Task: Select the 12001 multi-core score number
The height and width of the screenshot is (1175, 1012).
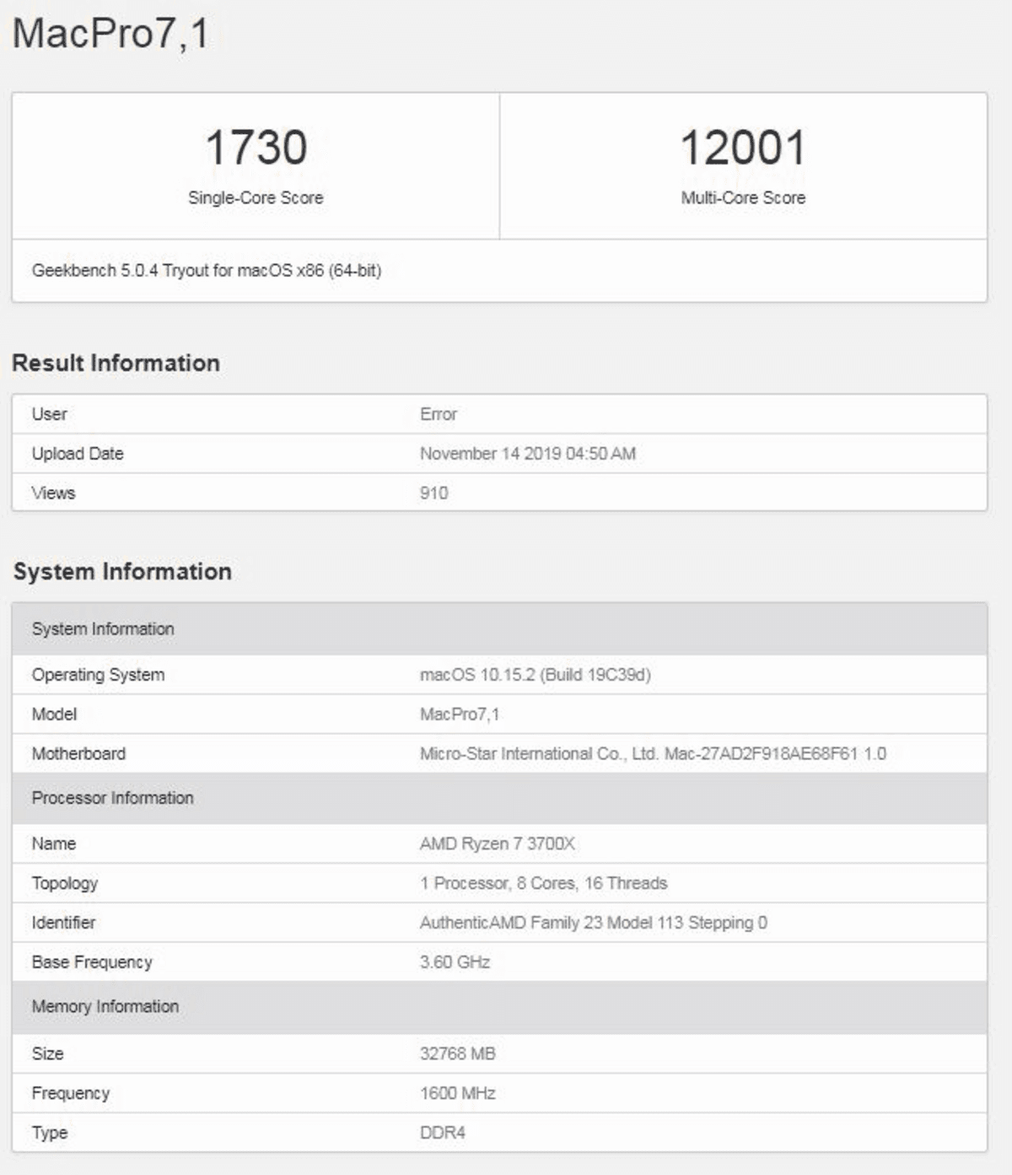Action: pos(743,148)
